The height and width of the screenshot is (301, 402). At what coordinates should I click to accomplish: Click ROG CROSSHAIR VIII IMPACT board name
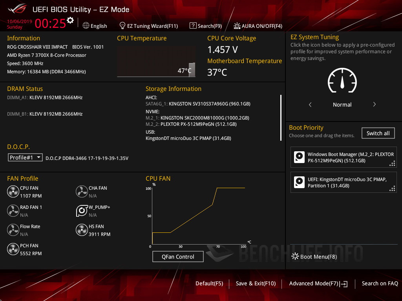(37, 47)
